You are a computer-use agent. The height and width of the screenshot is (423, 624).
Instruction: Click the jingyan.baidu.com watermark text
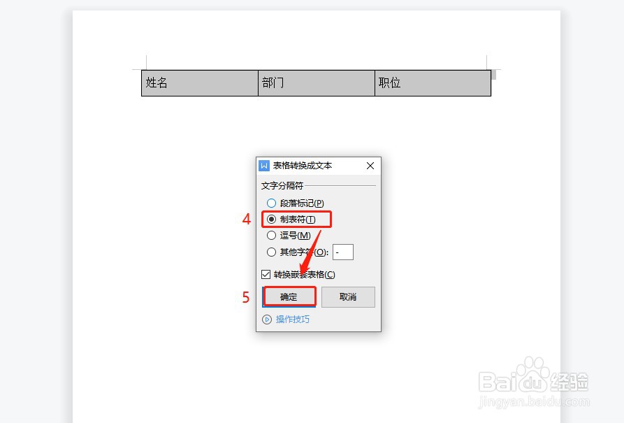(534, 401)
